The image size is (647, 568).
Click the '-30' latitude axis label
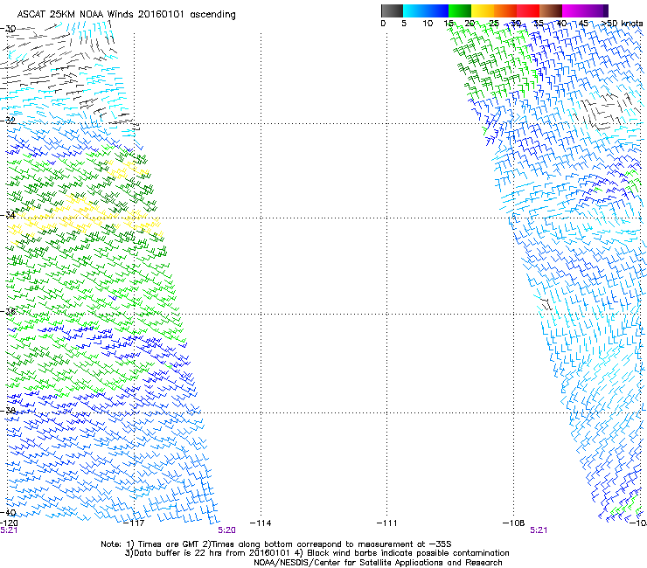tap(8, 29)
